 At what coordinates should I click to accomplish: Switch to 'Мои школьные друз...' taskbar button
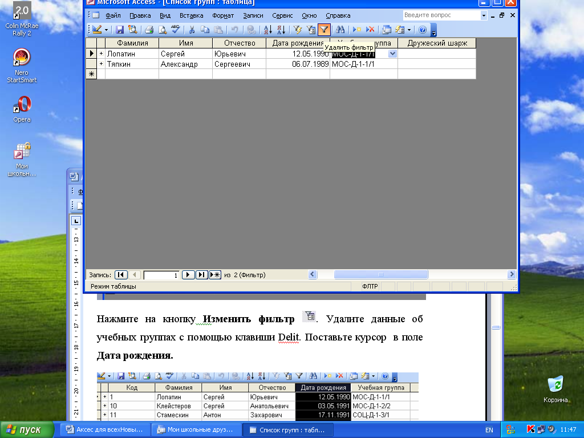(196, 430)
